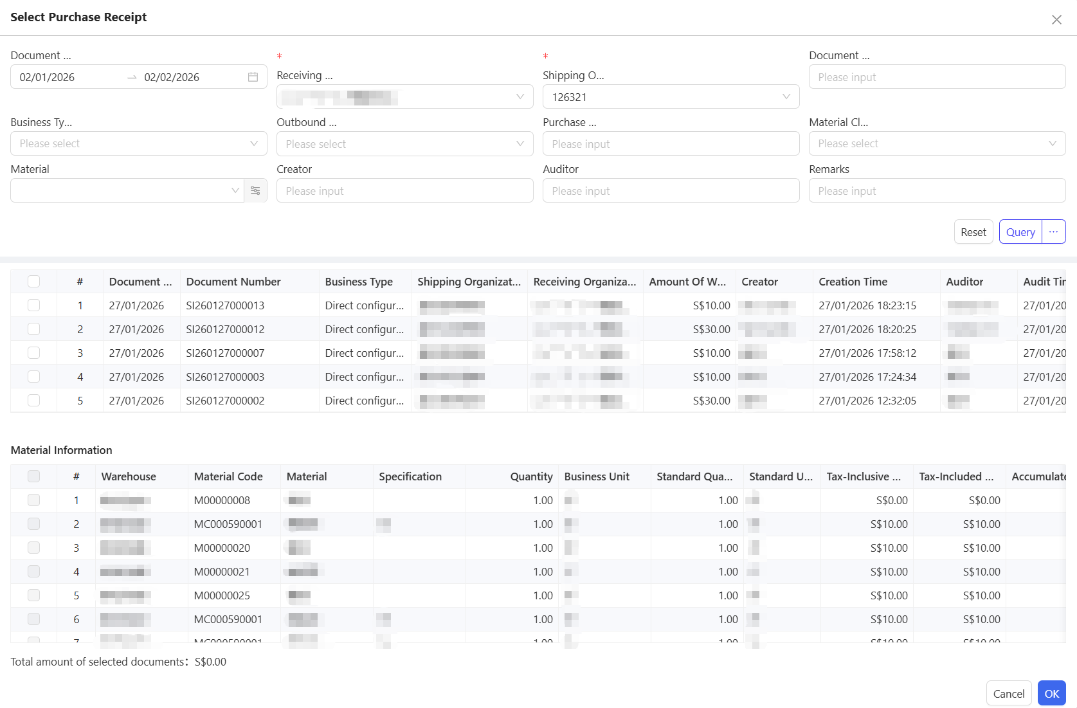Run the Query button

tap(1020, 232)
